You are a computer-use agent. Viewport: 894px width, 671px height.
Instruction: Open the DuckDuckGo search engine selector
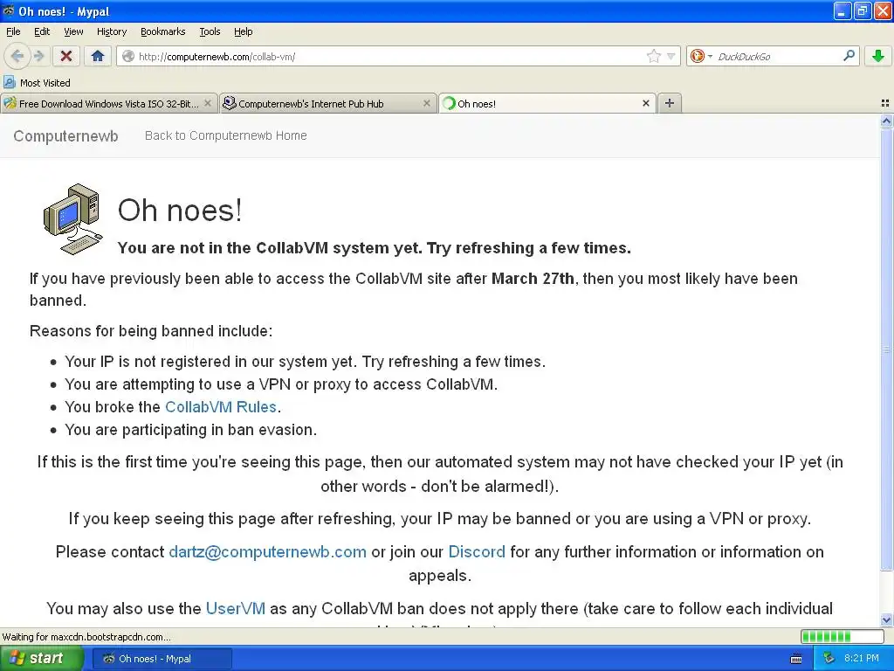pos(701,56)
